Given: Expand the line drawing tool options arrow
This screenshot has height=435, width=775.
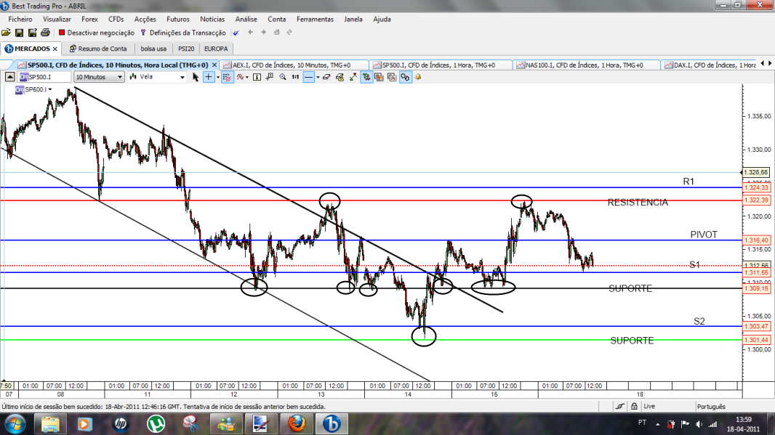Looking at the screenshot, I should pyautogui.click(x=318, y=77).
